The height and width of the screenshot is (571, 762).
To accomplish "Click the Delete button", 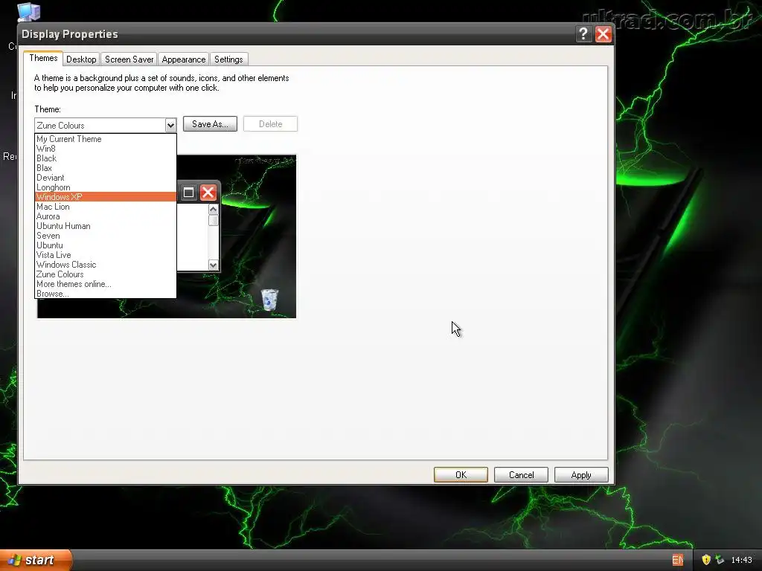I will [270, 124].
